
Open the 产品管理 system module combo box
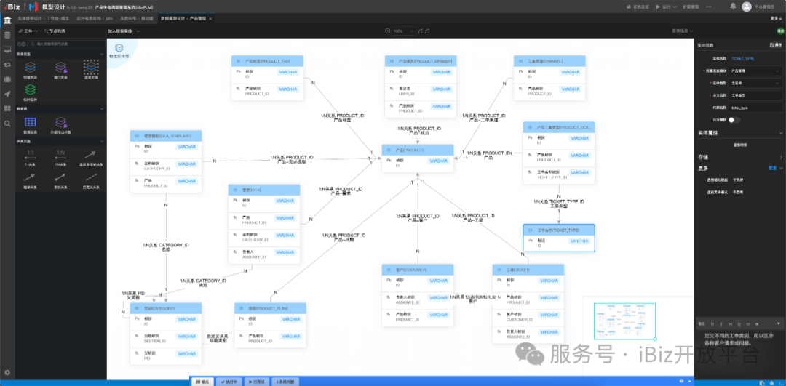pos(755,71)
